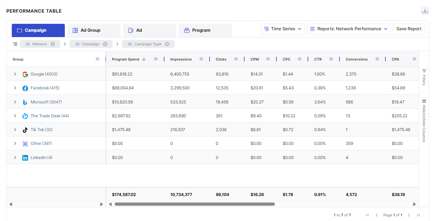Open the Time Series dropdown
Image resolution: width=434 pixels, height=221 pixels.
pyautogui.click(x=283, y=29)
